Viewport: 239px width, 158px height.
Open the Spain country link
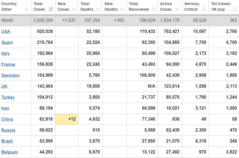(7, 42)
